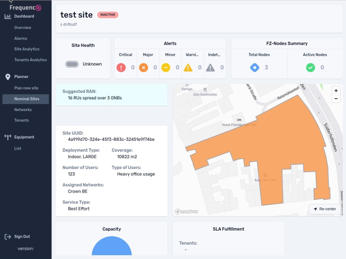346x259 pixels.
Task: Click the test site title
Action: point(76,15)
